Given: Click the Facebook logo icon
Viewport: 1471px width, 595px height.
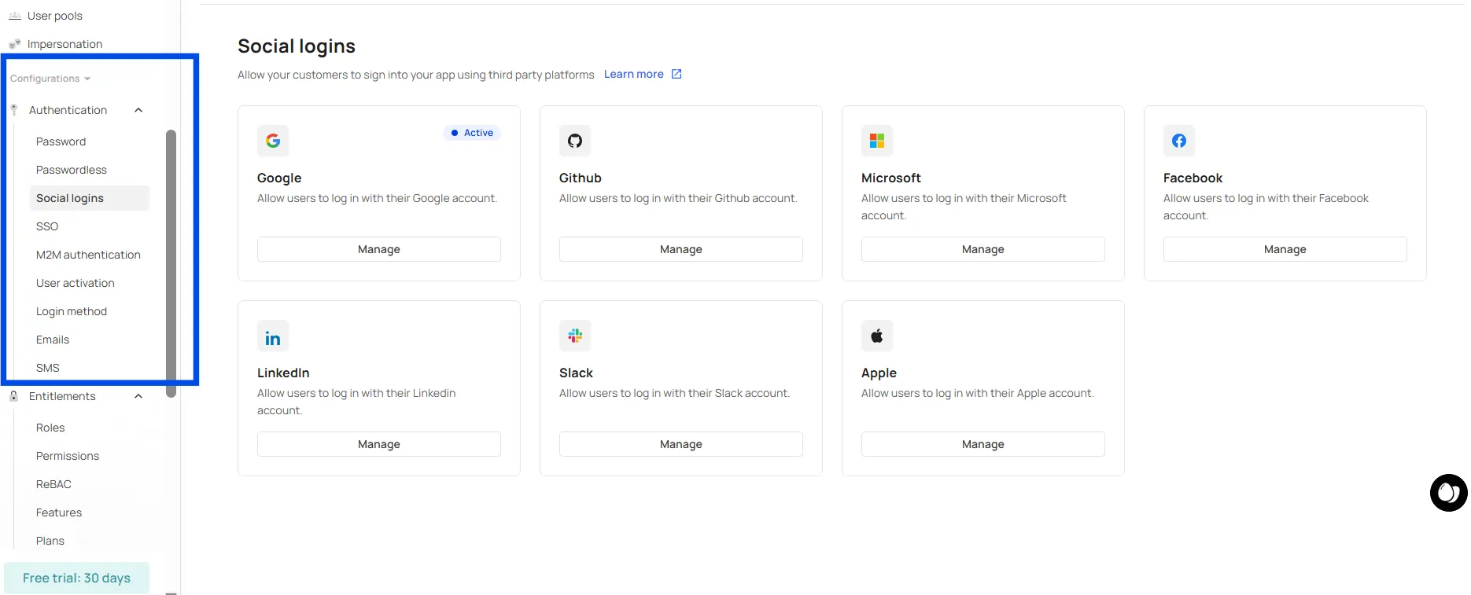Looking at the screenshot, I should coord(1179,141).
